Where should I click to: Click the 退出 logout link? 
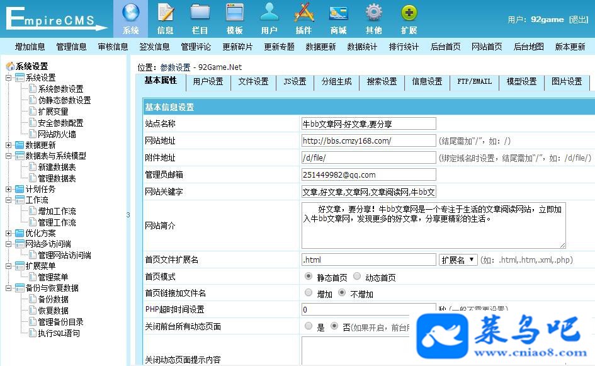(x=579, y=20)
